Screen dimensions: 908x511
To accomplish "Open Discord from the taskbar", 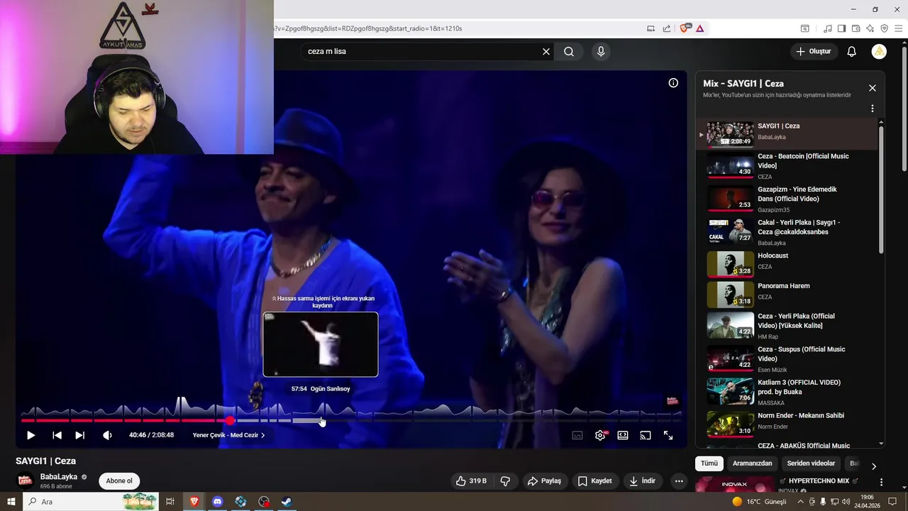I will tap(218, 501).
